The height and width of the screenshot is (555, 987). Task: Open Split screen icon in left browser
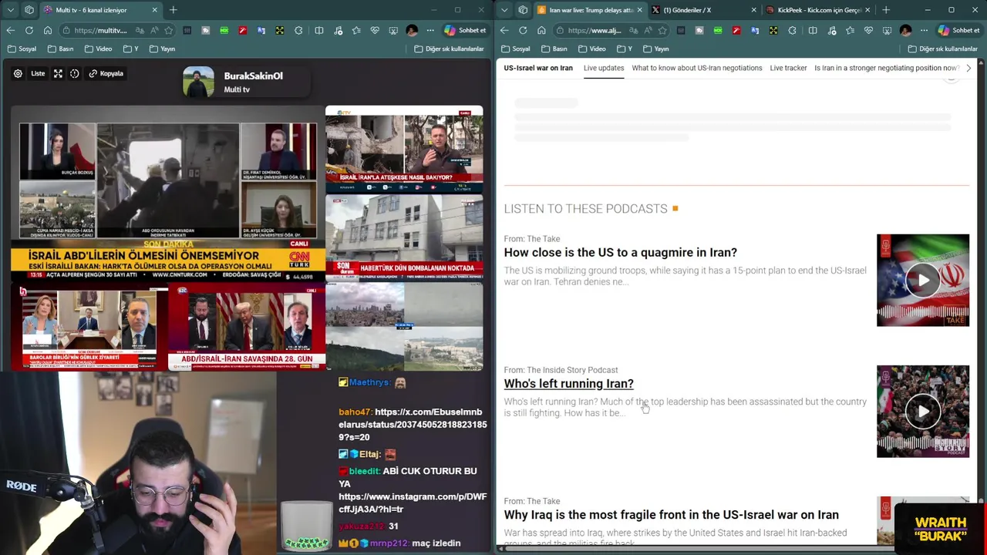point(319,30)
